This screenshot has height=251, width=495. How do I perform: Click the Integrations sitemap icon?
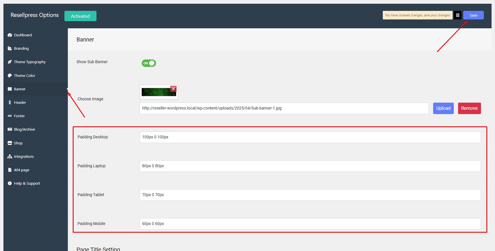click(x=10, y=157)
